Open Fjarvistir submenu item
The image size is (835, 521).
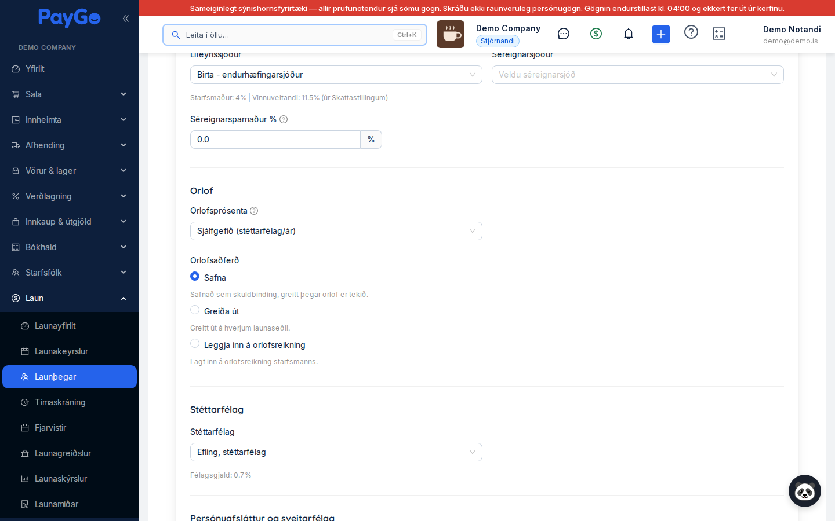pos(70,428)
